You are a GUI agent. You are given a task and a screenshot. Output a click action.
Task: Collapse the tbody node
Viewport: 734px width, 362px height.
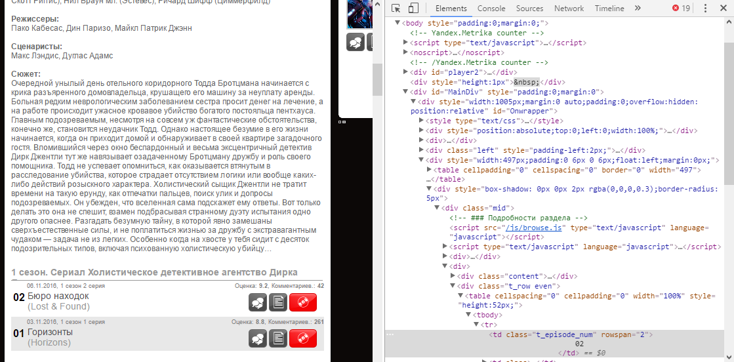(x=468, y=315)
